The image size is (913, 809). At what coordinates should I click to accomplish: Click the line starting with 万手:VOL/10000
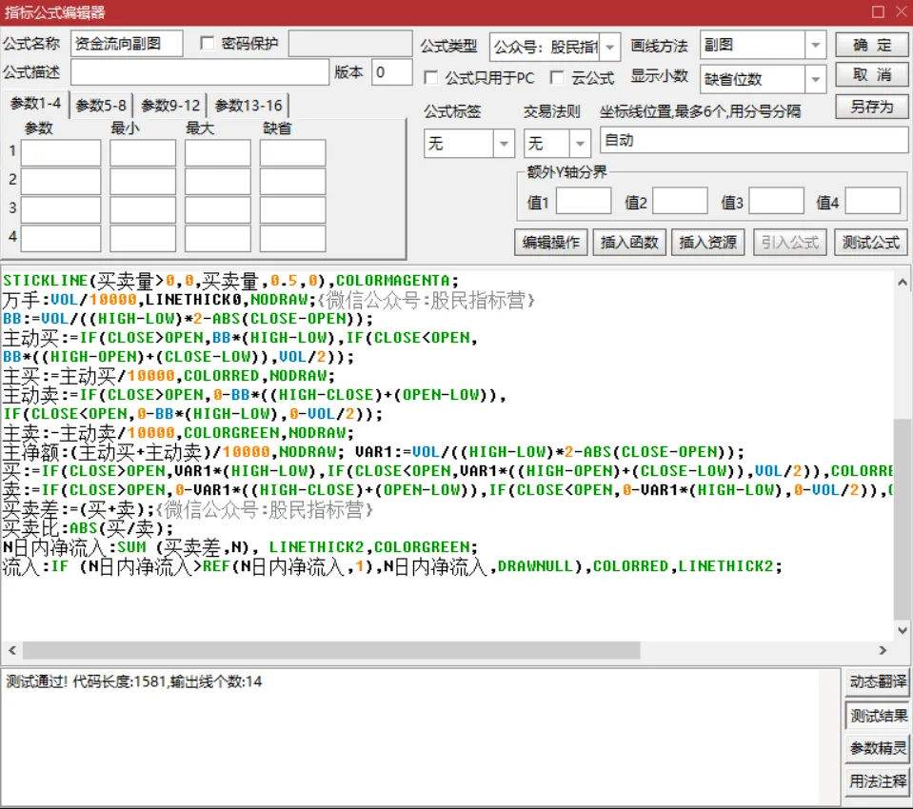(268, 300)
